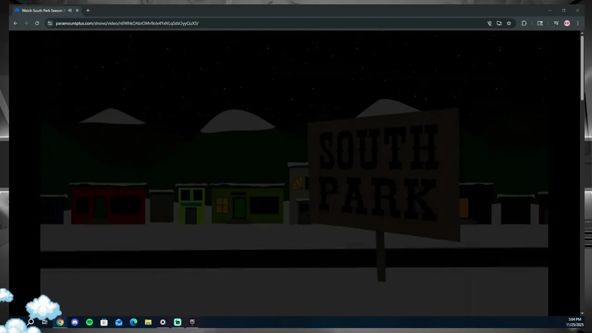
Task: Open the green app icon on the taskbar
Action: click(178, 322)
